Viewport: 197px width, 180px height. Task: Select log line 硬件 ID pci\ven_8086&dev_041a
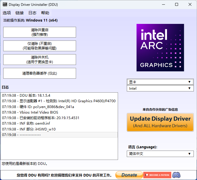59,107
